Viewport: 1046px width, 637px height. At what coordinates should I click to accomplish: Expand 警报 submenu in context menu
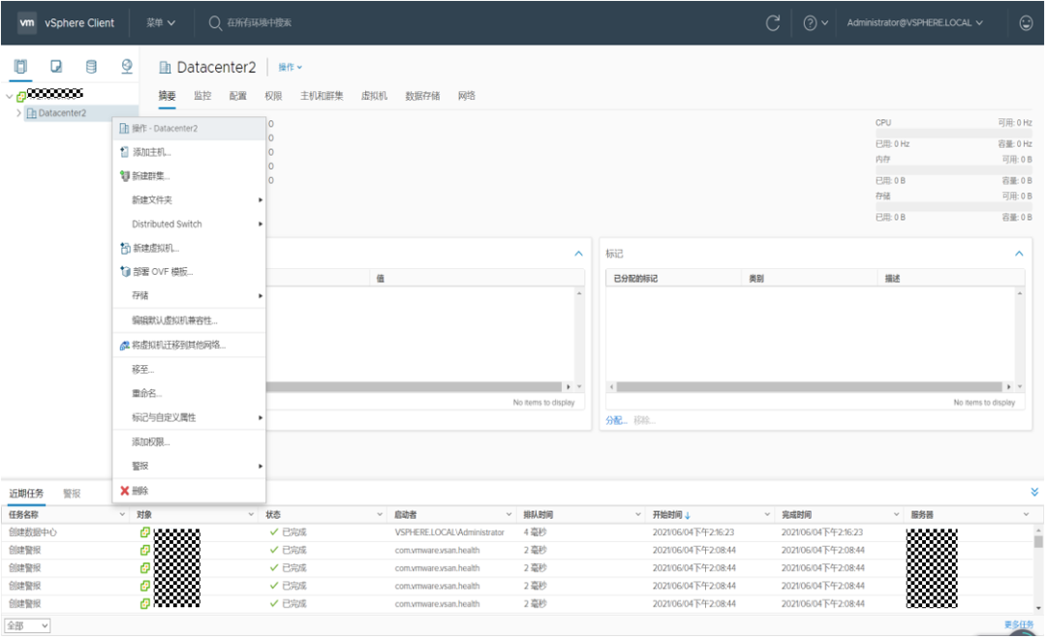click(190, 467)
